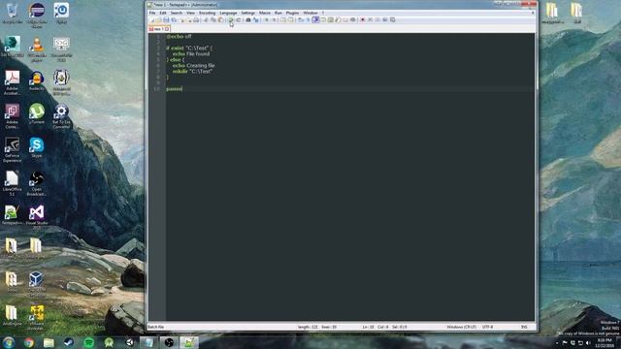Click the Undo toolbar icon
The width and height of the screenshot is (621, 349).
pos(231,19)
